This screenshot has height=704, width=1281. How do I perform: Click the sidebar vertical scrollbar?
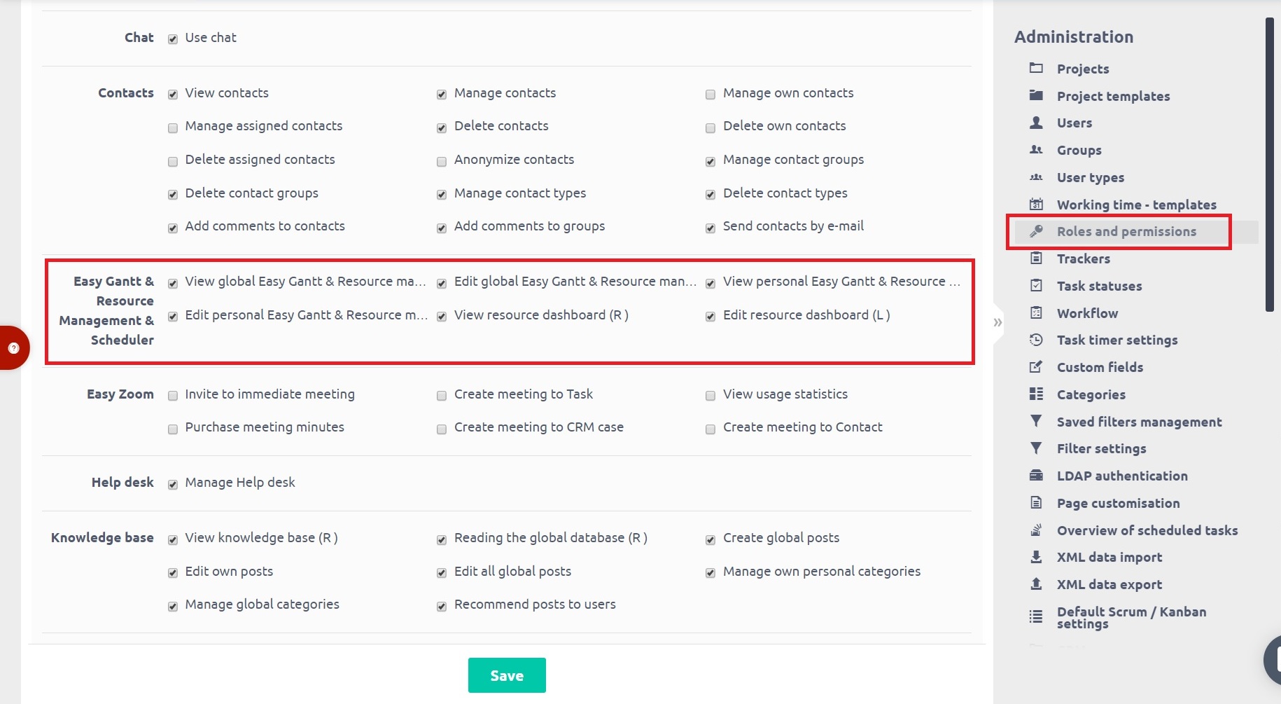[1269, 165]
